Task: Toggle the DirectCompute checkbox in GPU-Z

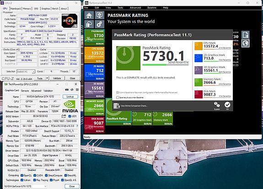Action: 46,175
